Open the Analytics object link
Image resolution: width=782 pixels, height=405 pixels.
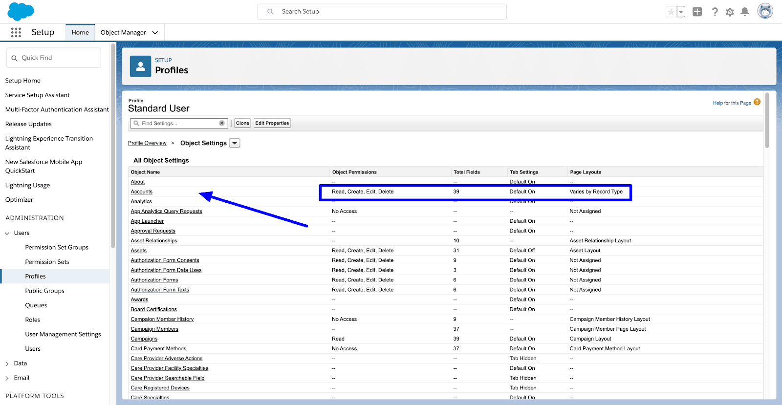tap(141, 201)
